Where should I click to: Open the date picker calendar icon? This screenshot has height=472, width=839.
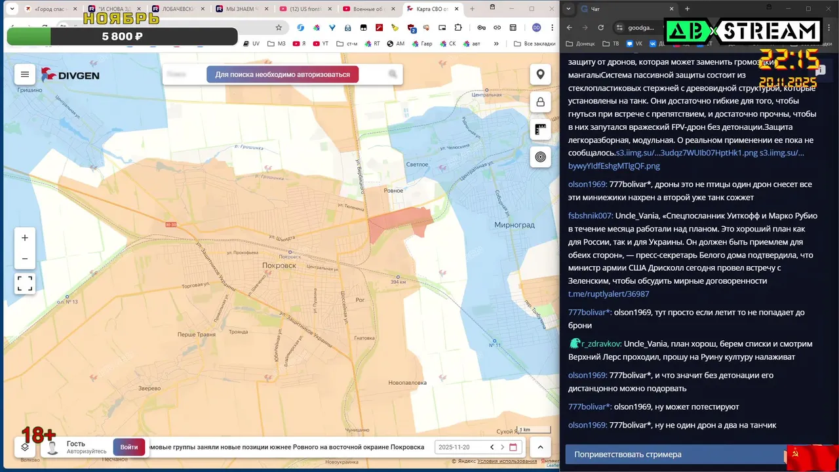513,447
